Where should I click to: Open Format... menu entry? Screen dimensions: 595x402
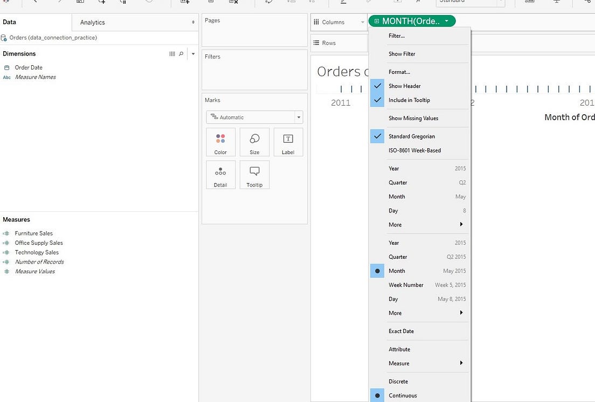pyautogui.click(x=420, y=72)
